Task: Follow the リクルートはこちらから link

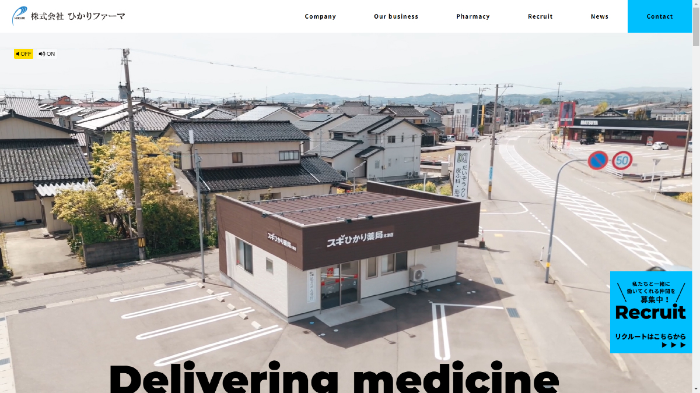Action: point(650,337)
